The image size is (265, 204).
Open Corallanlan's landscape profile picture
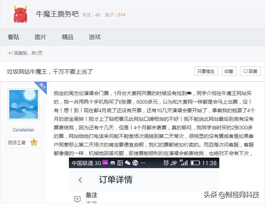coord(24,104)
